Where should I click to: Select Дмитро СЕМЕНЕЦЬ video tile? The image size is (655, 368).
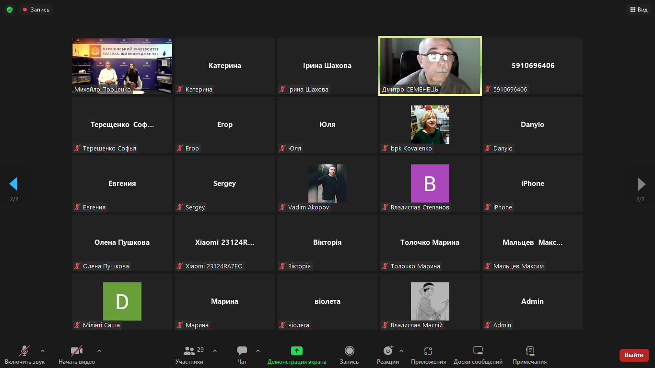click(x=430, y=66)
